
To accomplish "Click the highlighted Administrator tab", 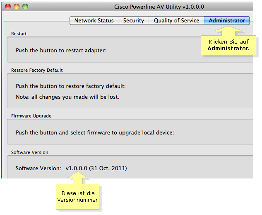I will point(227,21).
